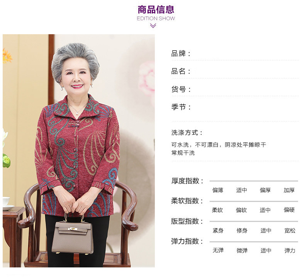This screenshot has height=277, width=305.
Task: Click the 品名 field line
Action: coord(235,71)
